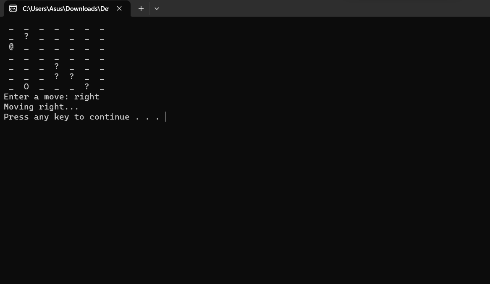This screenshot has height=284, width=490.
Task: Click the 'Enter a move:' prompt text
Action: 35,96
